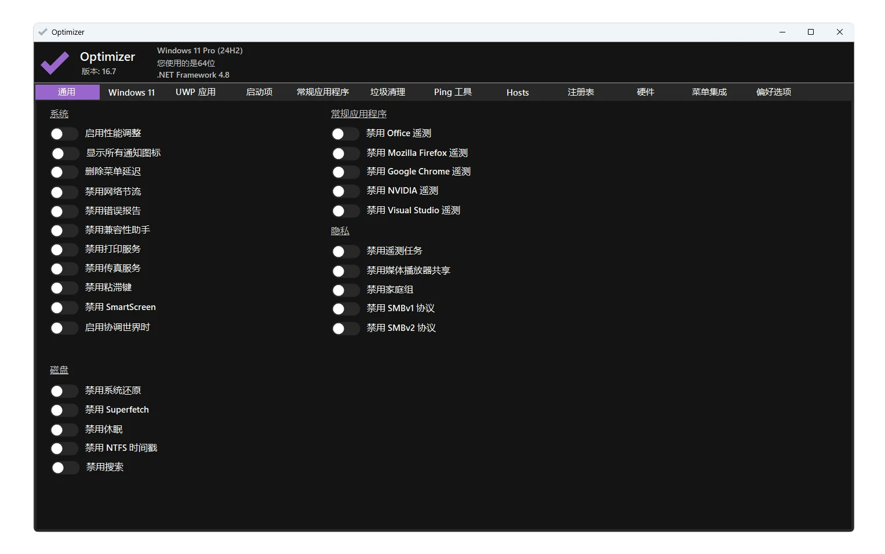Image resolution: width=885 pixels, height=554 pixels.
Task: Enable 禁用 Mozilla Firefox 遥测 switch
Action: click(345, 154)
